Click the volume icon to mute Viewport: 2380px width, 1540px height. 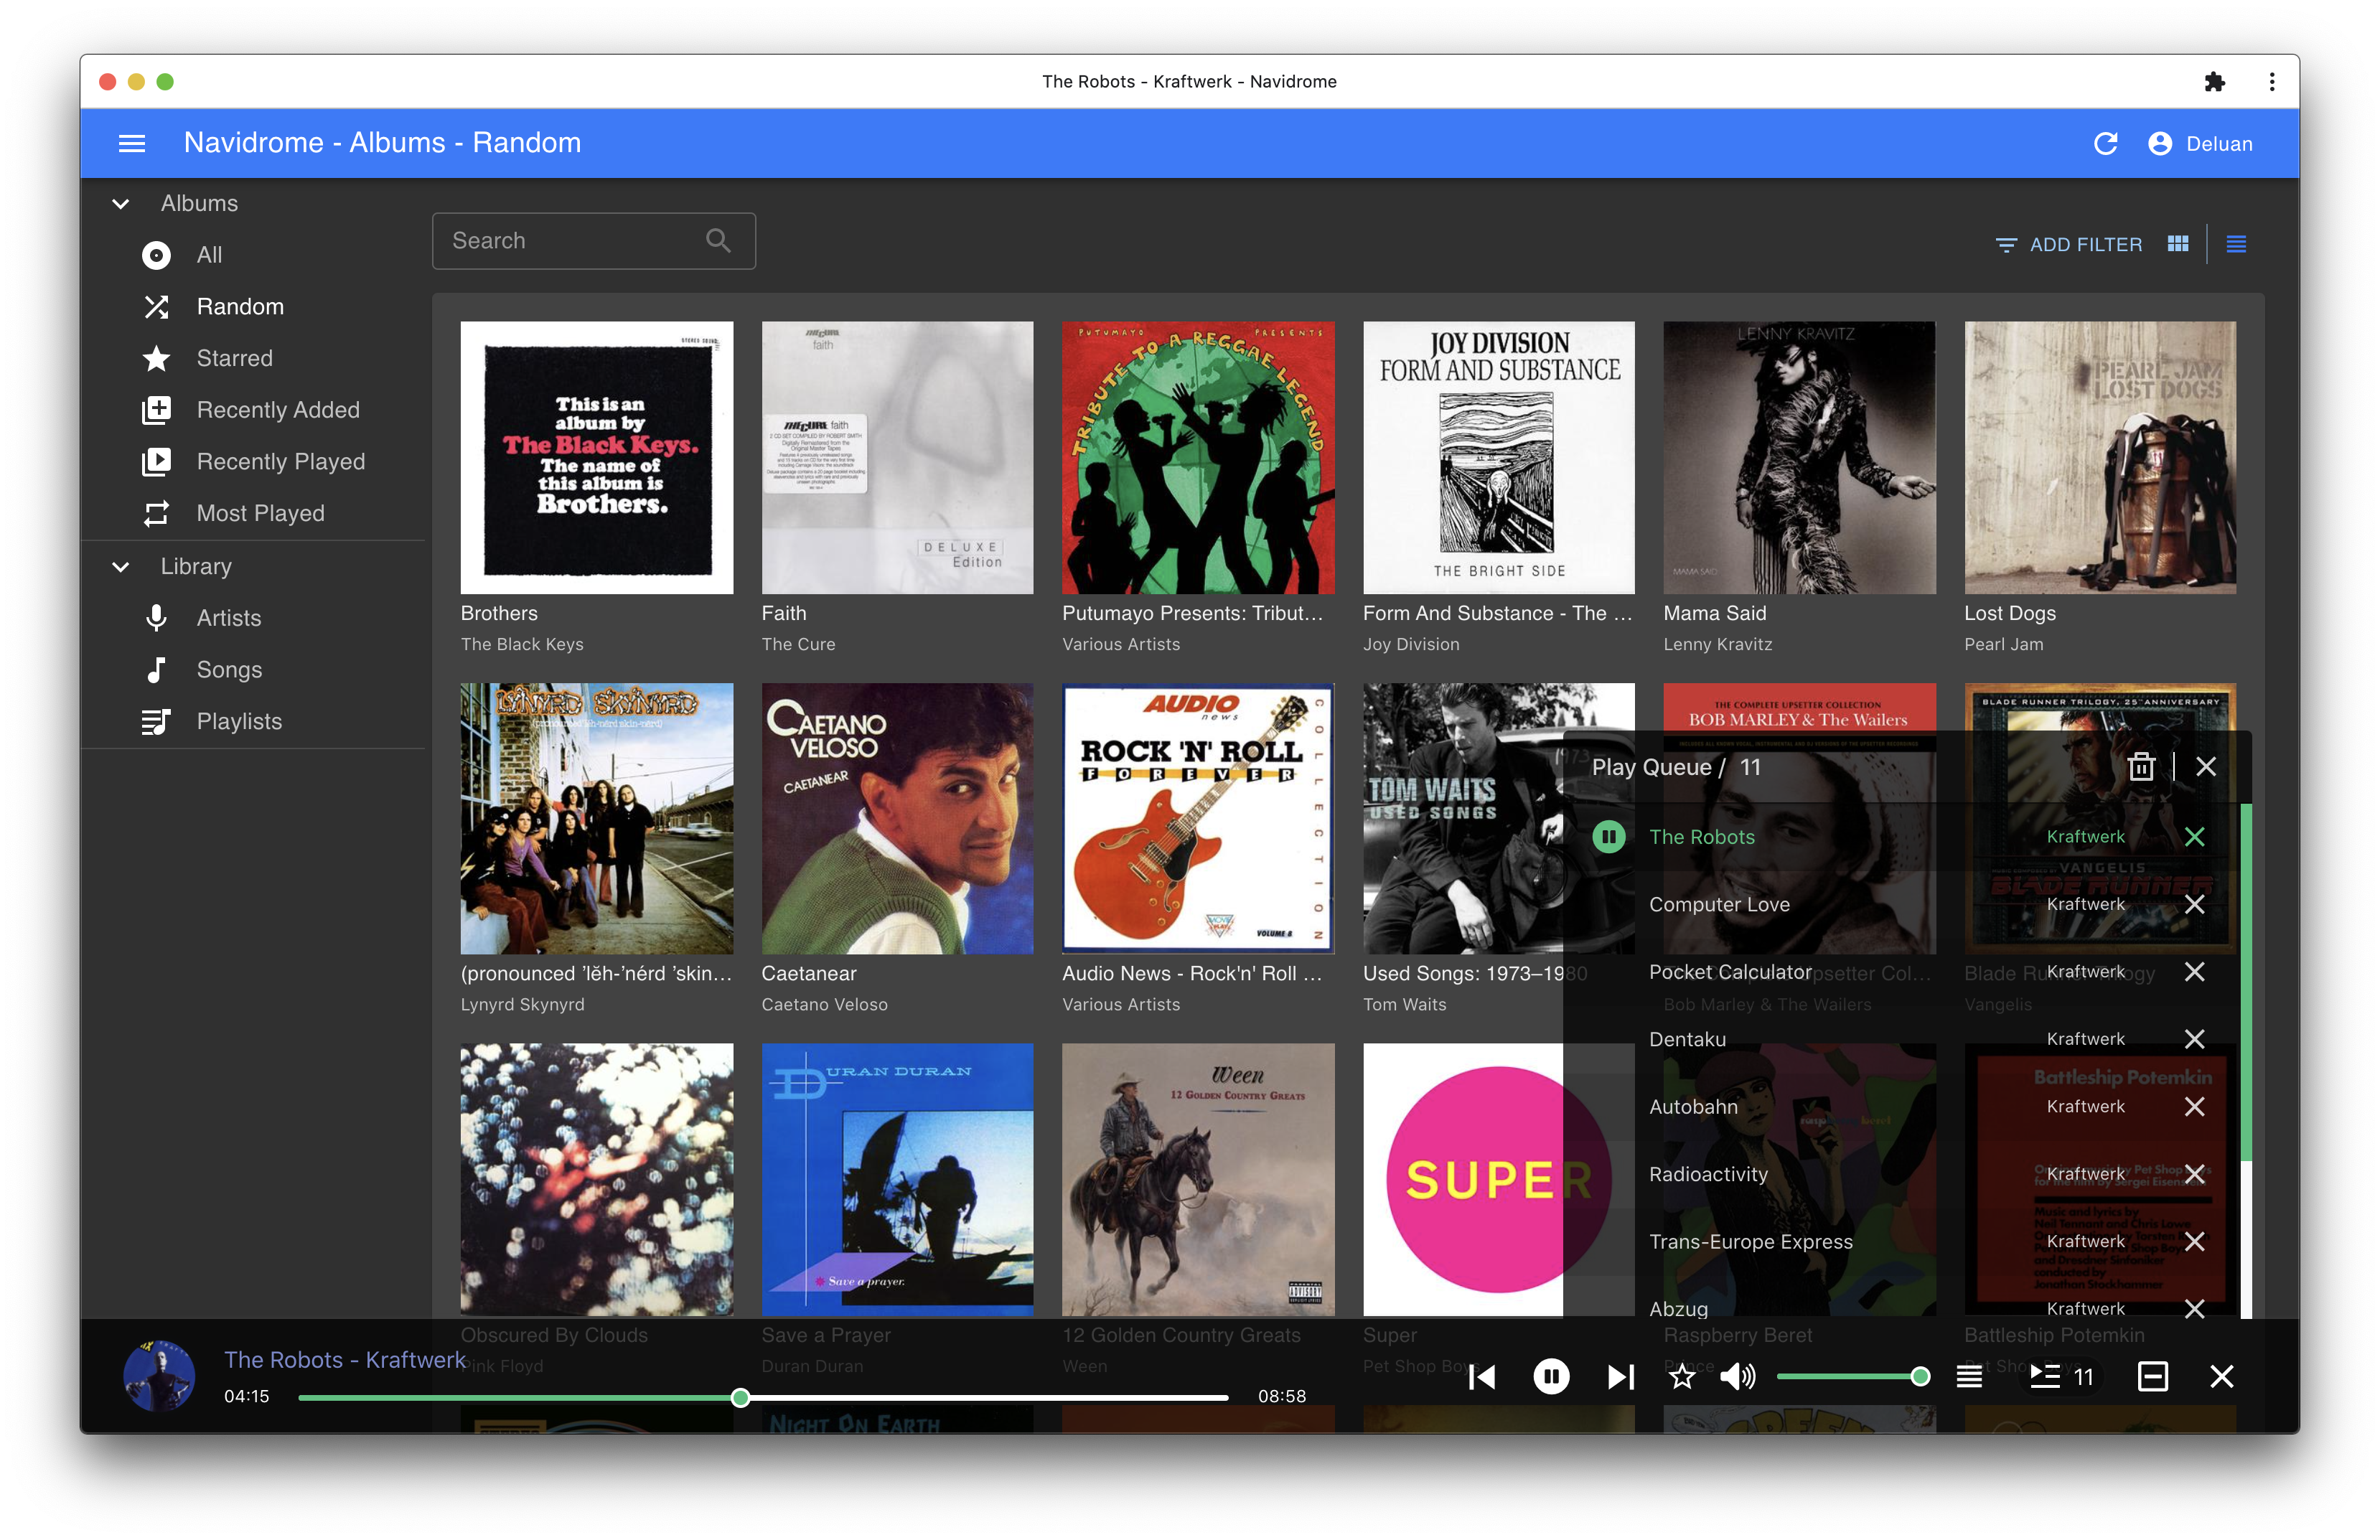click(1736, 1379)
